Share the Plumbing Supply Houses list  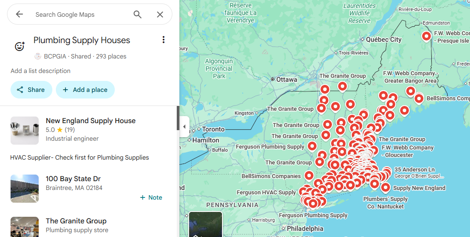point(31,90)
